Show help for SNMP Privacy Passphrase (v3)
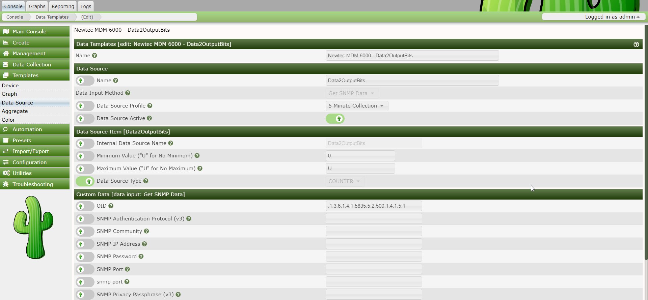 point(178,295)
